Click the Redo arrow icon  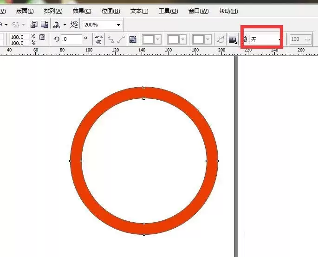click(15, 25)
